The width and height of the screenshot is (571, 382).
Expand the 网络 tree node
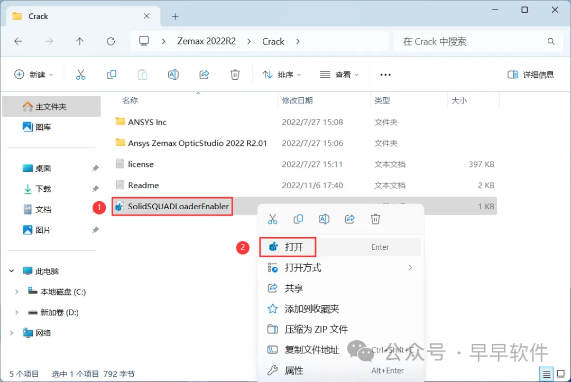[12, 332]
